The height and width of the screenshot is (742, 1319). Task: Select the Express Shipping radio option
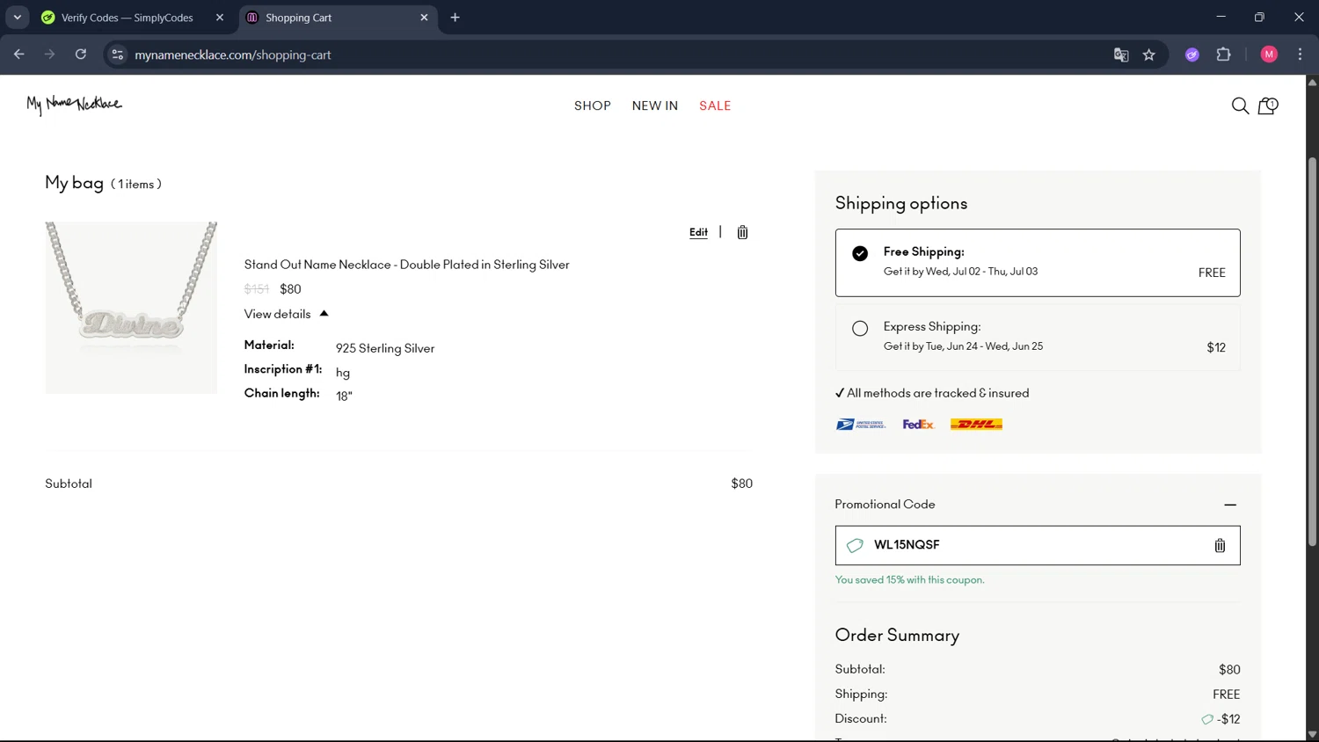click(x=860, y=328)
